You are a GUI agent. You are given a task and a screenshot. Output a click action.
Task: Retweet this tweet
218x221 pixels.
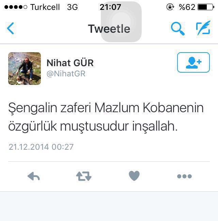coord(84,176)
